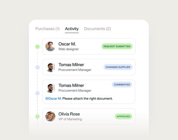Click Olivia Rose's profile avatar

click(50, 116)
